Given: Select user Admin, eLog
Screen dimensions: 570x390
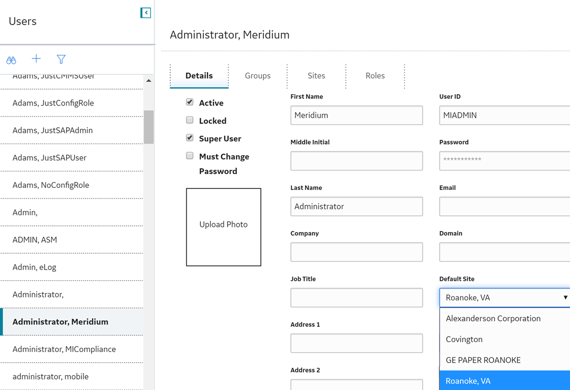Looking at the screenshot, I should (x=71, y=268).
